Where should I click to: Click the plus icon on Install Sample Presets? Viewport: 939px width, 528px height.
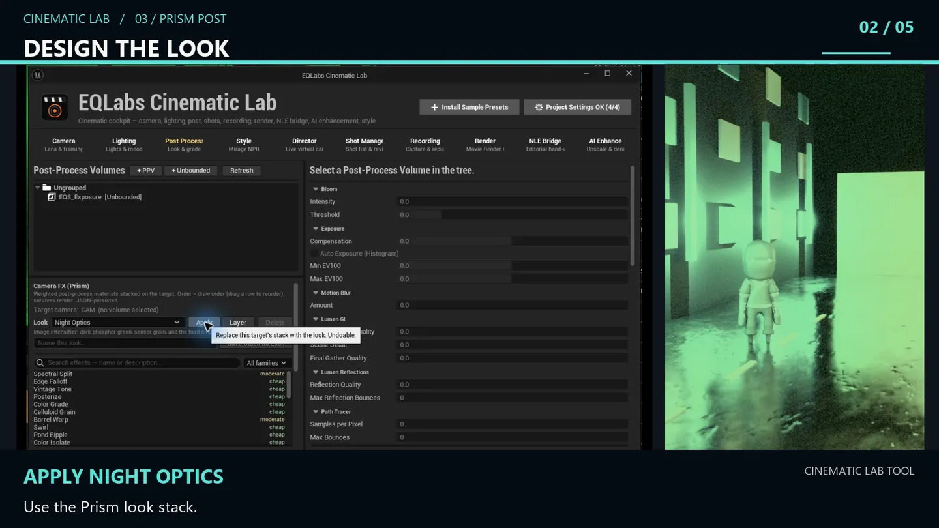point(434,107)
